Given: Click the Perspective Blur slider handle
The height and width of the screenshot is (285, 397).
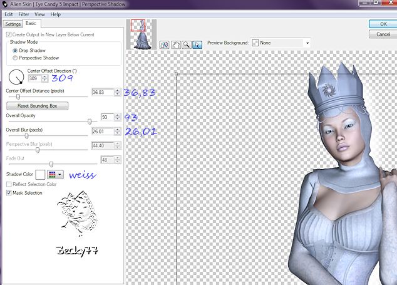Looking at the screenshot, I should point(38,150).
